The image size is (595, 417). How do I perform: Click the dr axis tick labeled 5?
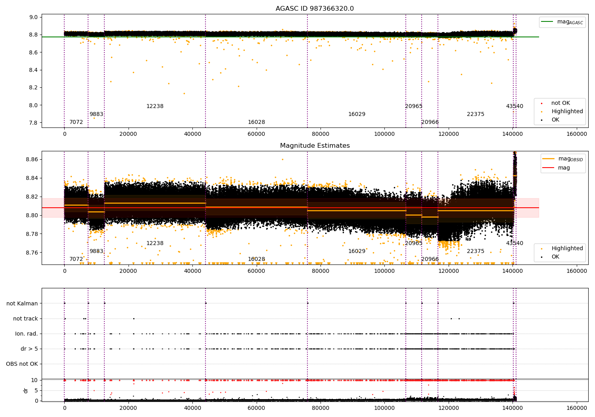[36, 391]
